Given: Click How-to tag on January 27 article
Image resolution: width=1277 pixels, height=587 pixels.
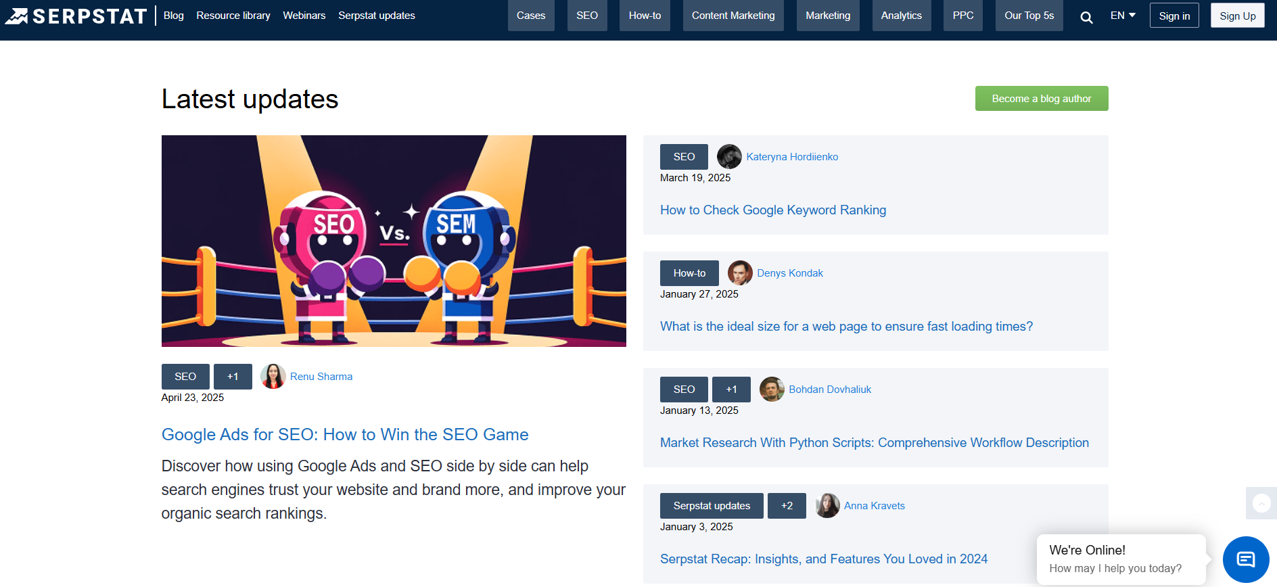Looking at the screenshot, I should 689,273.
